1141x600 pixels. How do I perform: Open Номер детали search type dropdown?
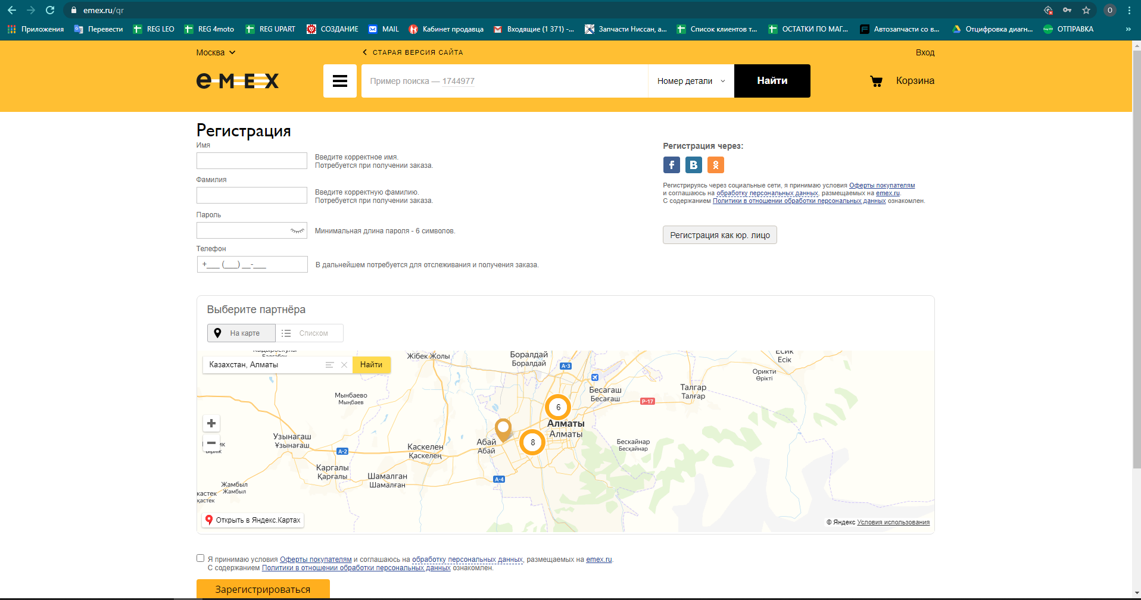click(691, 81)
